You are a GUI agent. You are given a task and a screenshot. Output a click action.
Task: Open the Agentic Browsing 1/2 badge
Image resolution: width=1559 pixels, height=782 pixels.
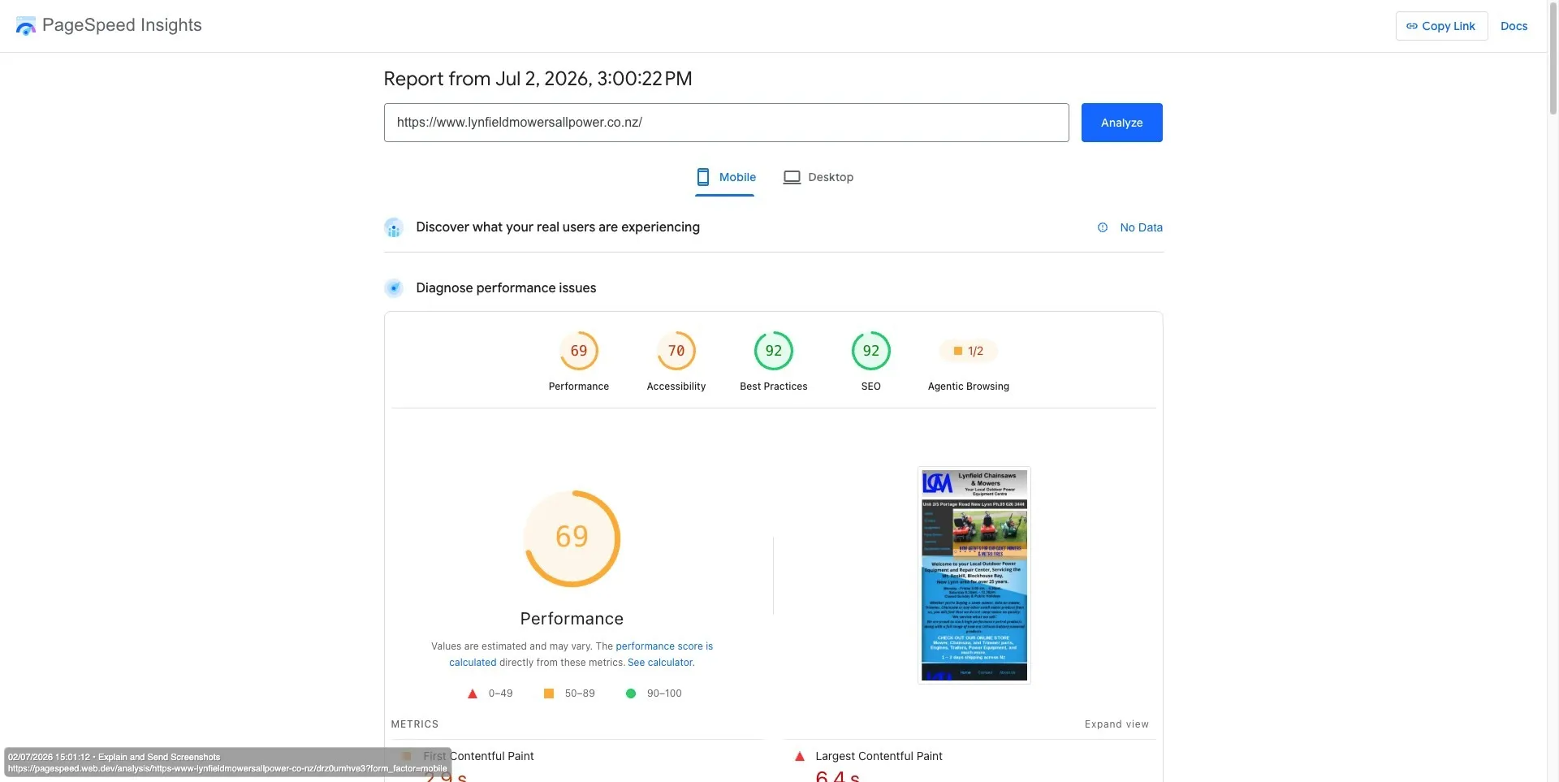969,351
